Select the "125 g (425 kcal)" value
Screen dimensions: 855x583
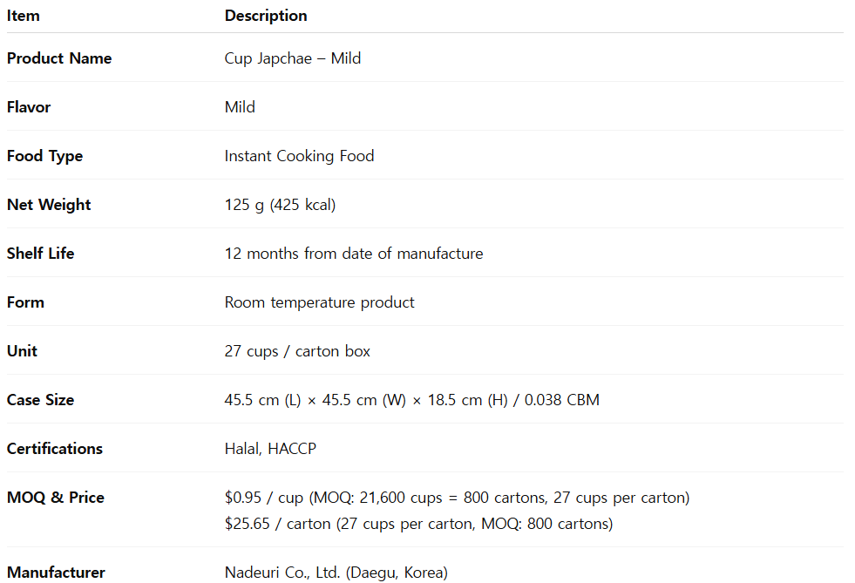[280, 205]
